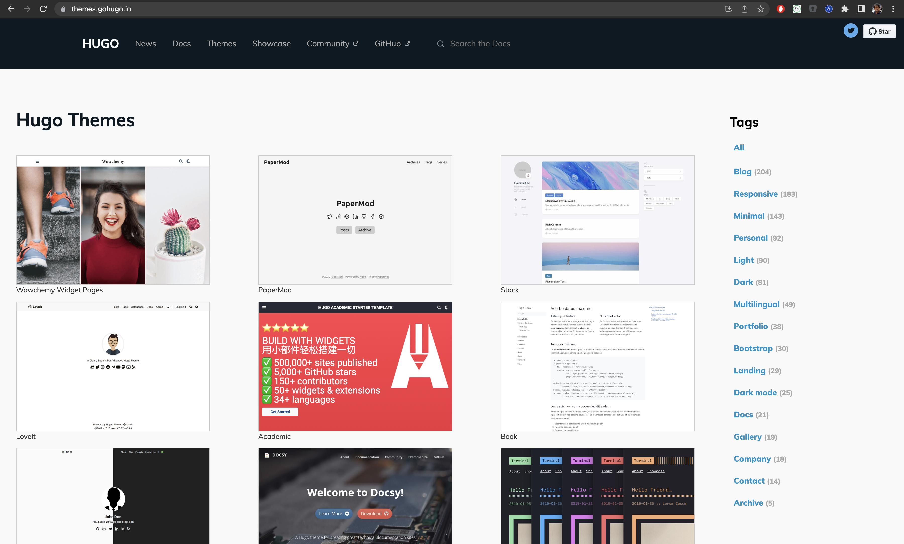
Task: Click the search magnifier in the LoveIt navbar
Action: (191, 307)
